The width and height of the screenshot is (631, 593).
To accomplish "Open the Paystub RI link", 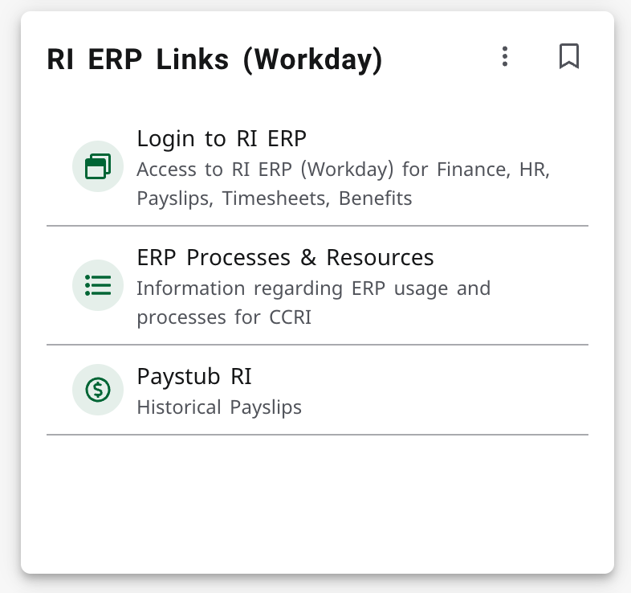I will (x=194, y=376).
